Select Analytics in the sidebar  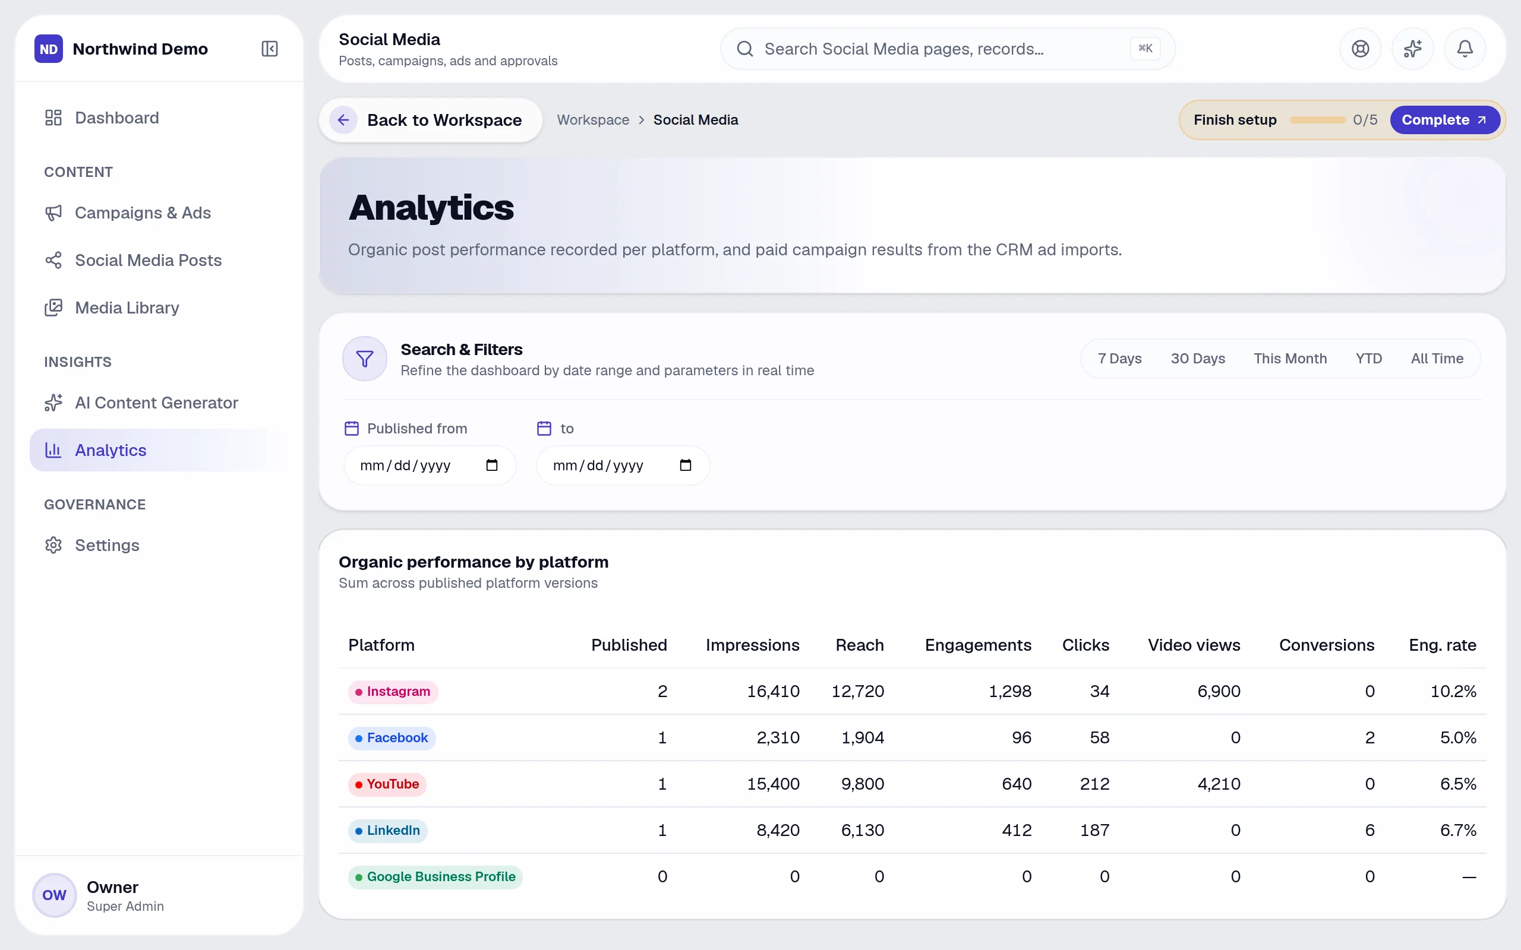pos(159,451)
